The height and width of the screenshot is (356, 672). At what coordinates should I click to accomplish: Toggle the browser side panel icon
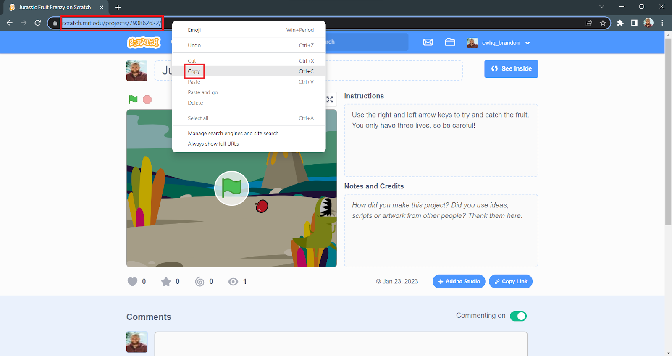(x=634, y=23)
